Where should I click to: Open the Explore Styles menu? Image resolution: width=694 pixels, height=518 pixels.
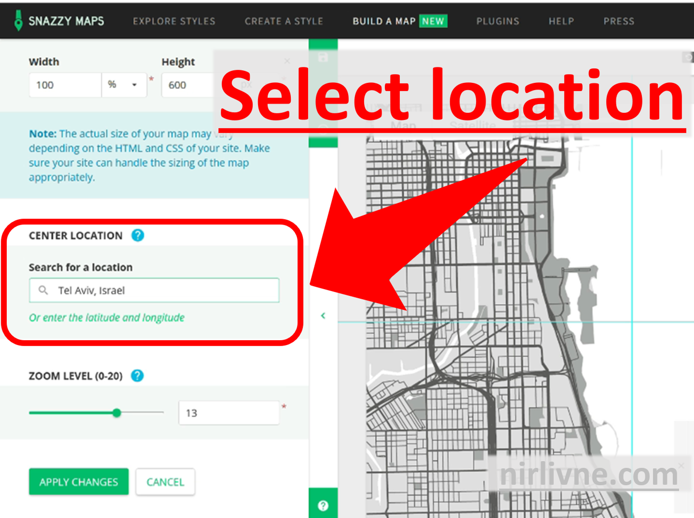pyautogui.click(x=174, y=21)
